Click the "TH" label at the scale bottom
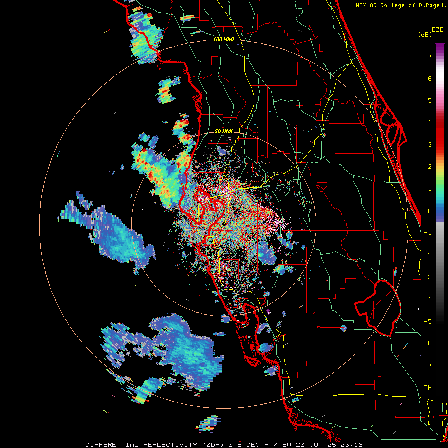Screen dimensions: 448x448 coord(428,388)
